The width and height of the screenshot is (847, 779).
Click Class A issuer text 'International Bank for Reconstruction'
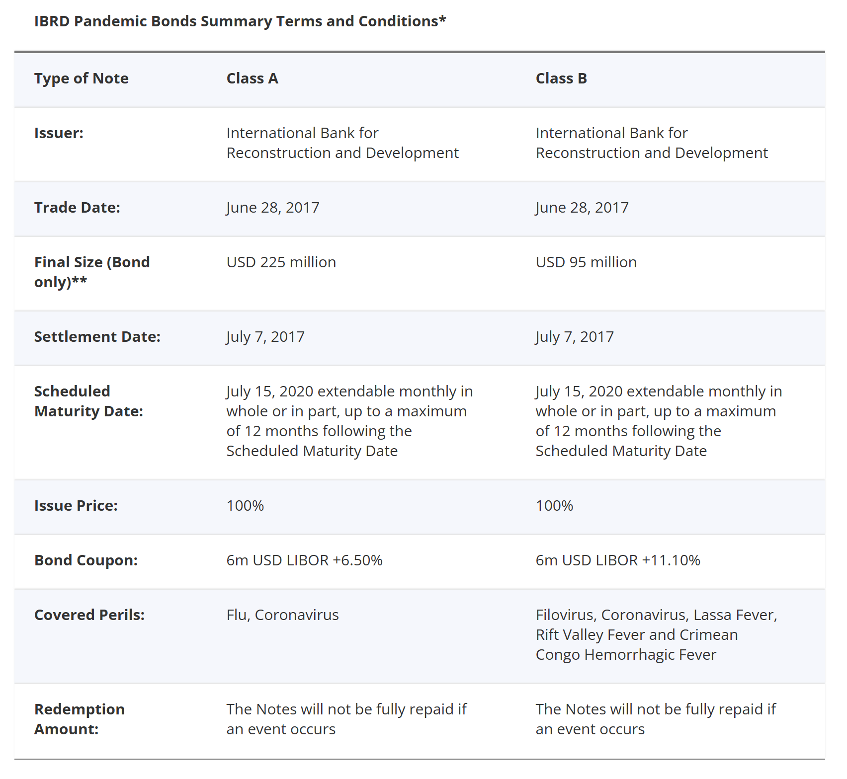(342, 143)
